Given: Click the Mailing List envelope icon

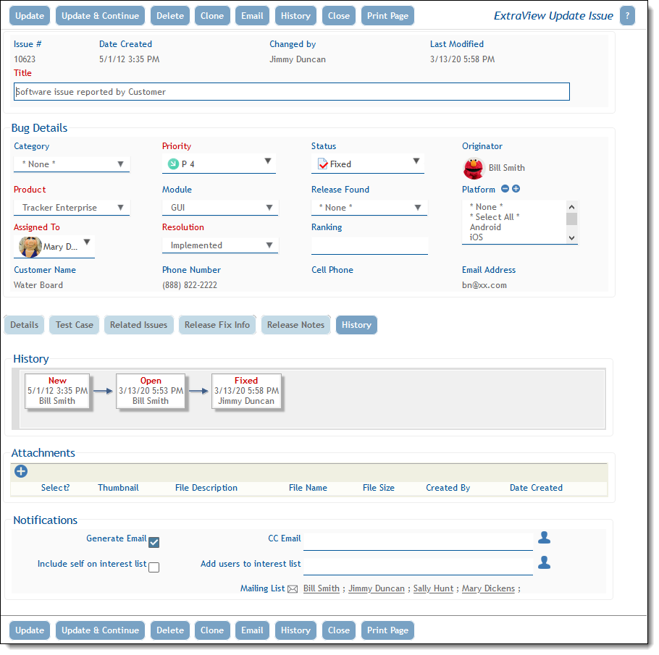Looking at the screenshot, I should coord(293,589).
